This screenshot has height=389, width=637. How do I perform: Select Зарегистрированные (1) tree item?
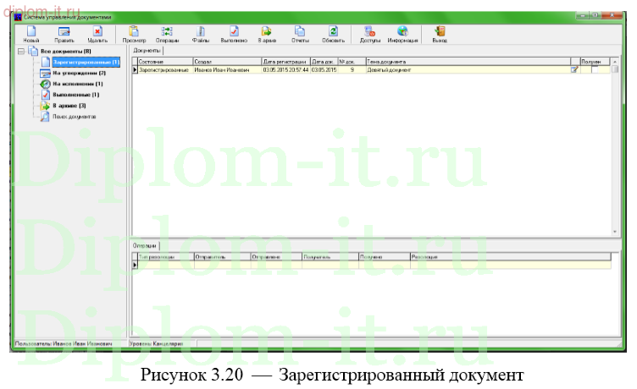[86, 62]
